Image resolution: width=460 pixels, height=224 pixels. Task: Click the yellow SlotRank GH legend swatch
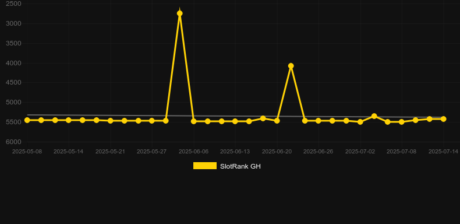click(205, 166)
